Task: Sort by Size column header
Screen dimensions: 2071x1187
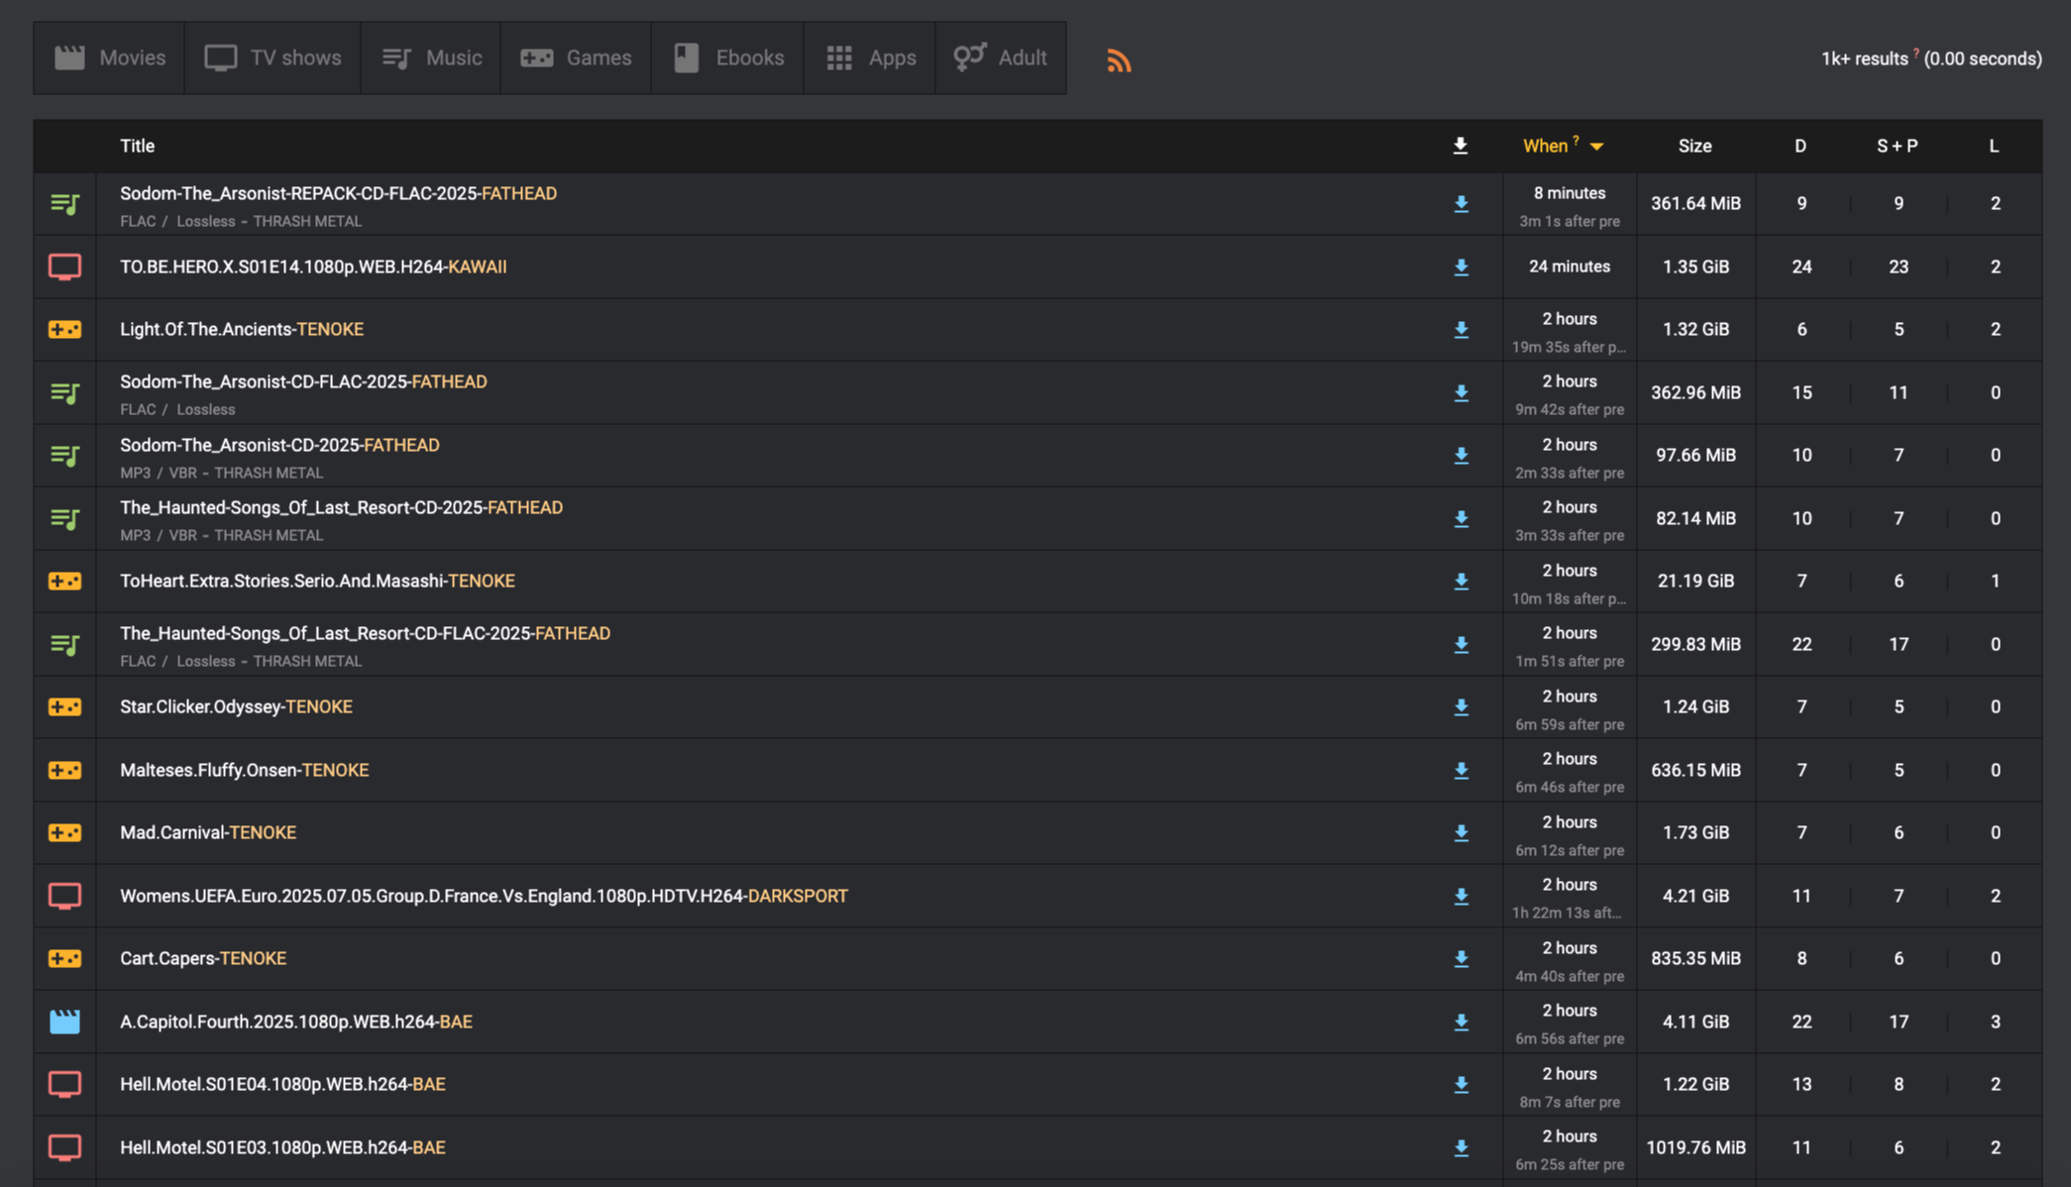Action: coord(1694,146)
